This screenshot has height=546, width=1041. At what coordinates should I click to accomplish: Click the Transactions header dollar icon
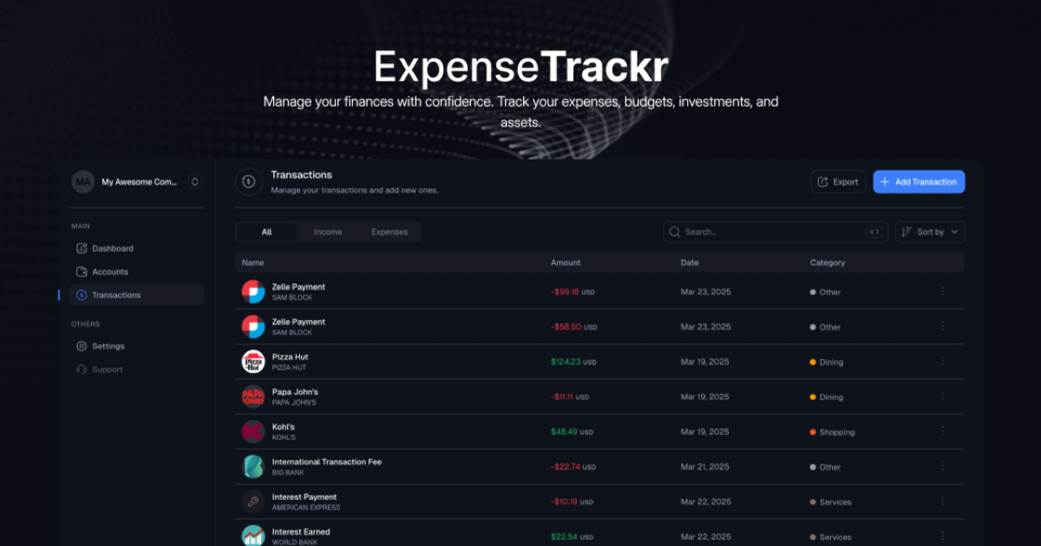248,181
